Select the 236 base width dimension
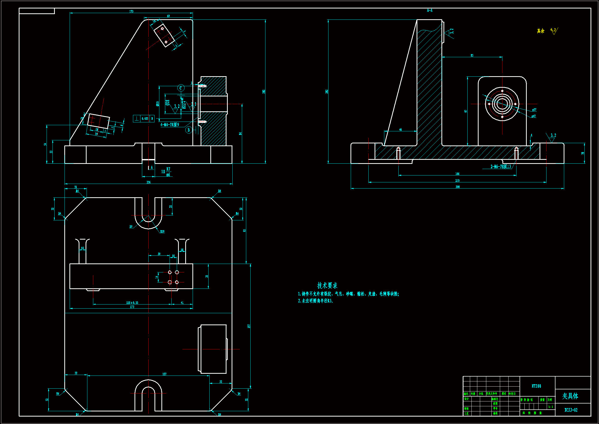The height and width of the screenshot is (424, 599). (148, 182)
